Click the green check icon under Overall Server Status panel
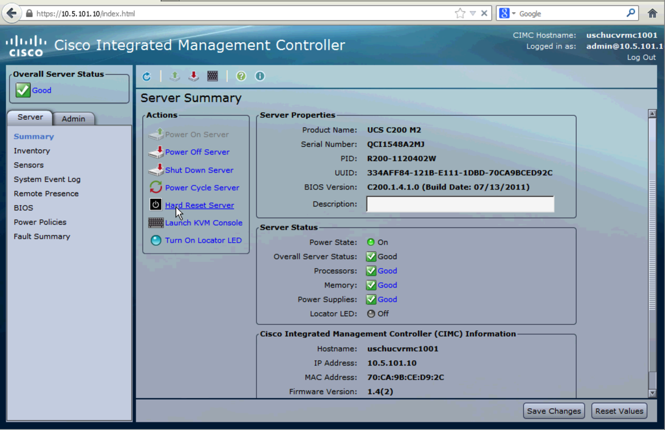This screenshot has width=665, height=430. [x=23, y=90]
